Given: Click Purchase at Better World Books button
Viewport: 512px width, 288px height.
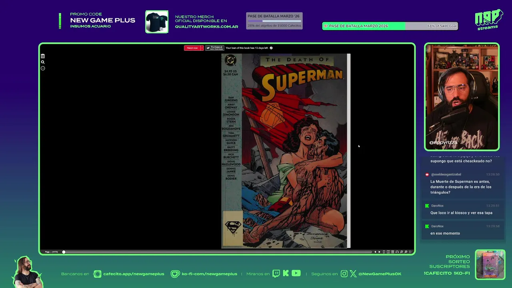Looking at the screenshot, I should pyautogui.click(x=214, y=48).
